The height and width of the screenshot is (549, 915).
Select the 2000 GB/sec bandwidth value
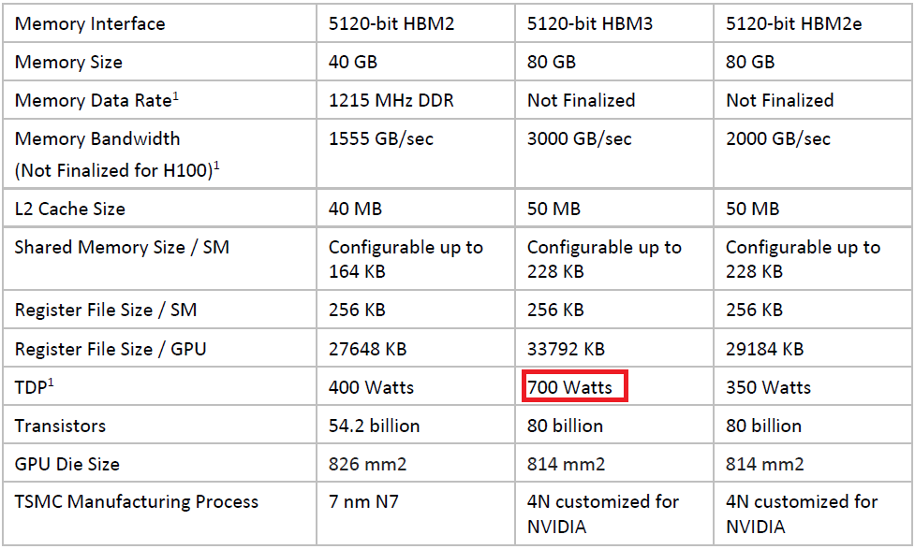[778, 138]
